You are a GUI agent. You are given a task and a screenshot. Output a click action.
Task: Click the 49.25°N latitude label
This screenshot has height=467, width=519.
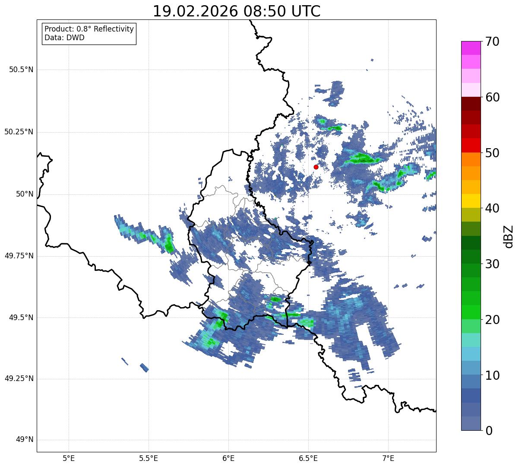click(19, 379)
